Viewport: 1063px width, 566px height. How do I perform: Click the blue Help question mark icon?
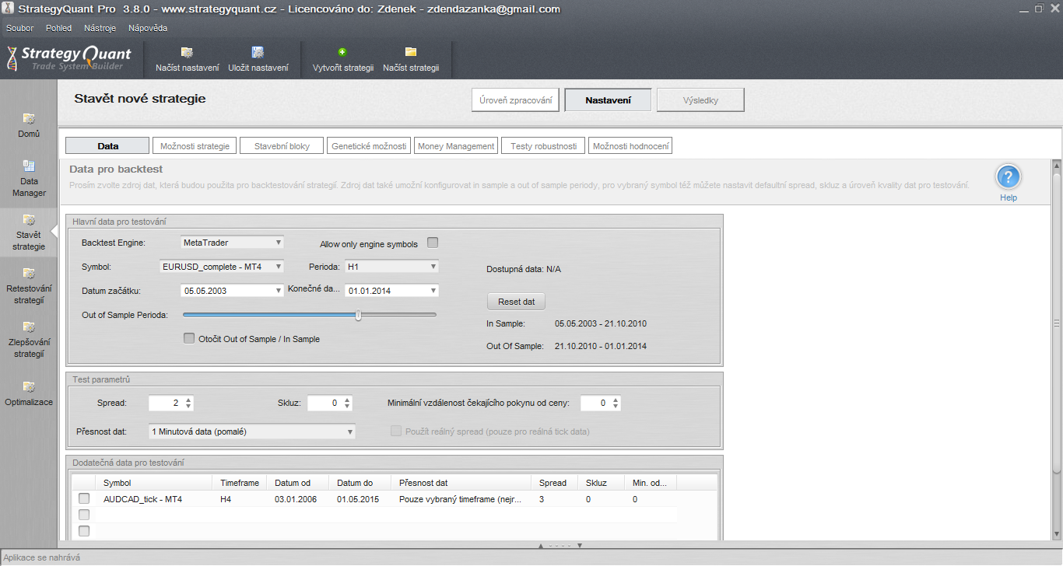[x=1009, y=177]
